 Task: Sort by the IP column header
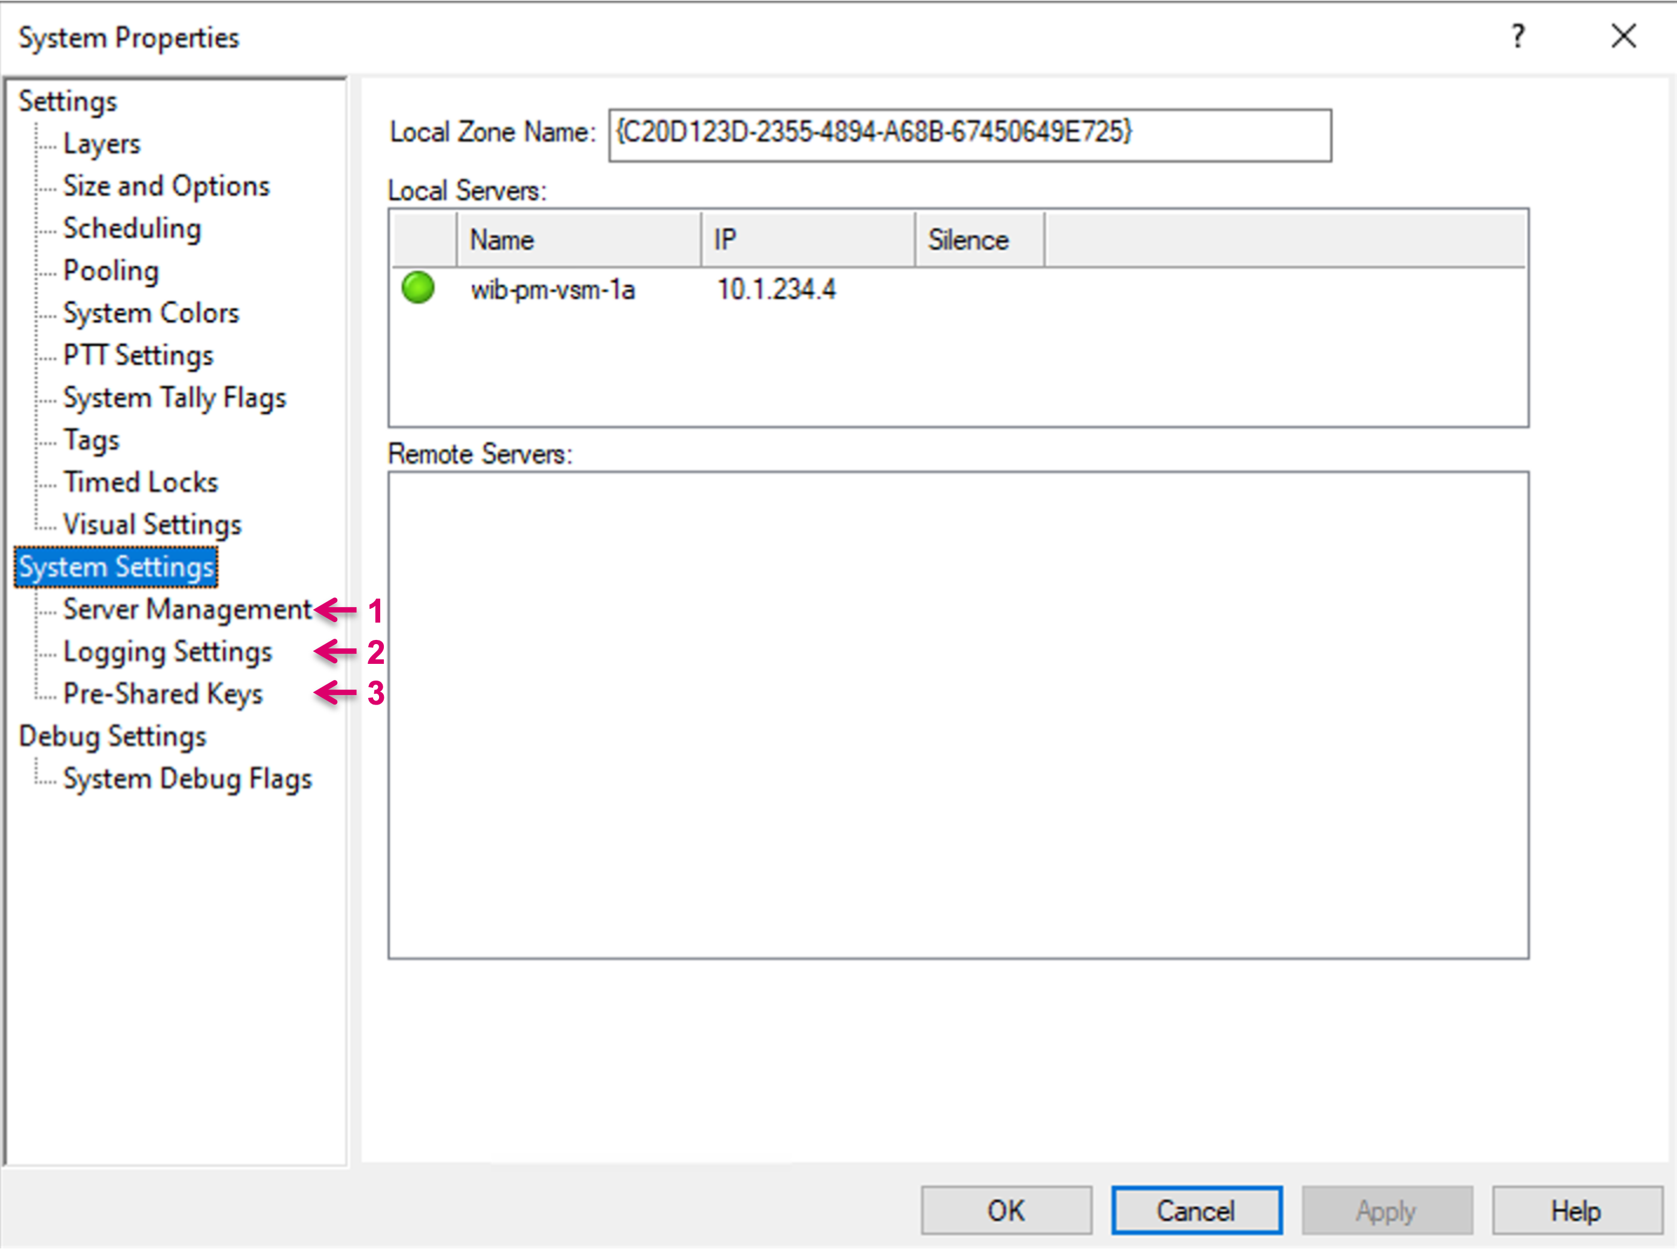click(807, 240)
